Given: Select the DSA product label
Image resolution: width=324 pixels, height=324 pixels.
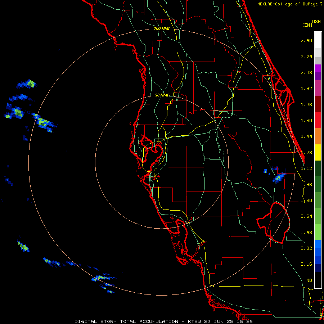Looking at the screenshot, I should tap(316, 22).
